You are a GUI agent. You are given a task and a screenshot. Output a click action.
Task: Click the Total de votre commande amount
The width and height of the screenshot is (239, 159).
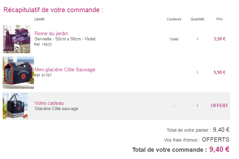point(219,149)
